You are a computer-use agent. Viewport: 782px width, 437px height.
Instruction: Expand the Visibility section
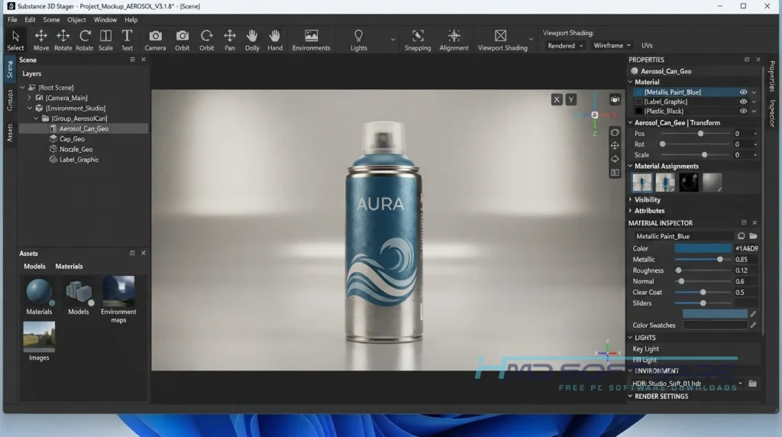coord(630,199)
